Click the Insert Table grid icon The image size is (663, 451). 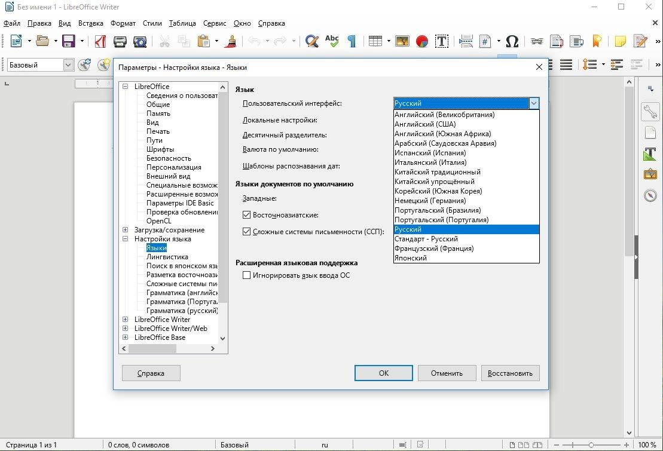click(375, 41)
